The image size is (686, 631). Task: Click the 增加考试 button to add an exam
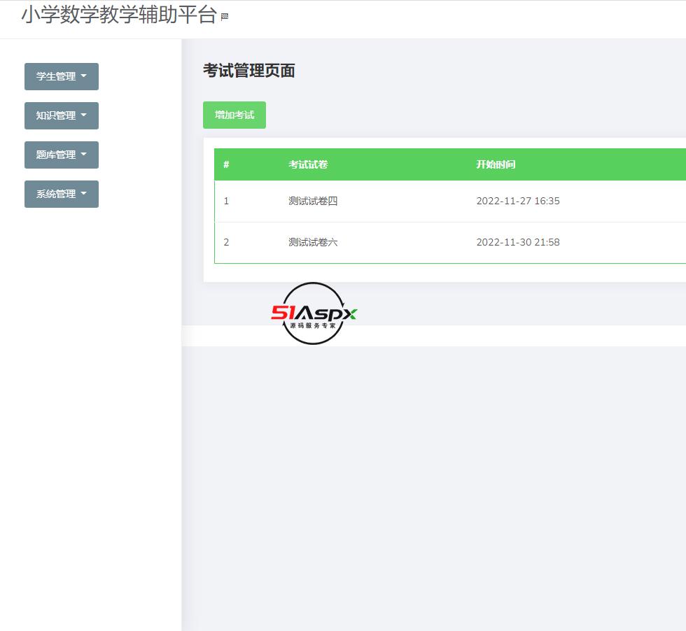(234, 115)
